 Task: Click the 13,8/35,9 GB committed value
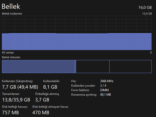[x=16, y=100]
